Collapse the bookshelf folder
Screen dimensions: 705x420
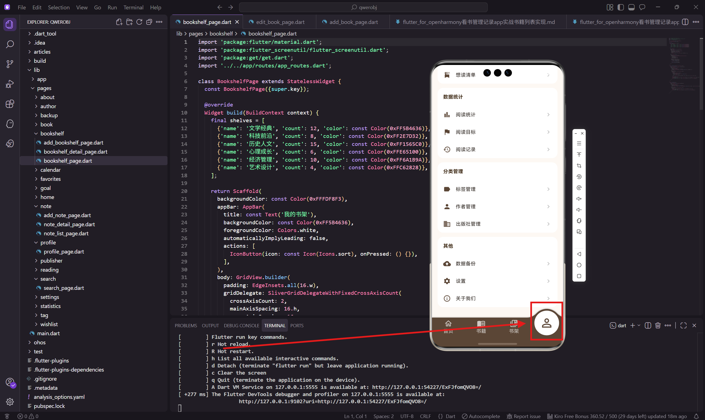click(52, 133)
